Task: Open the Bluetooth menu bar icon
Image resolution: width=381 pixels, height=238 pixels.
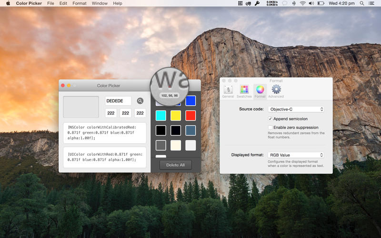Action: tap(294, 3)
